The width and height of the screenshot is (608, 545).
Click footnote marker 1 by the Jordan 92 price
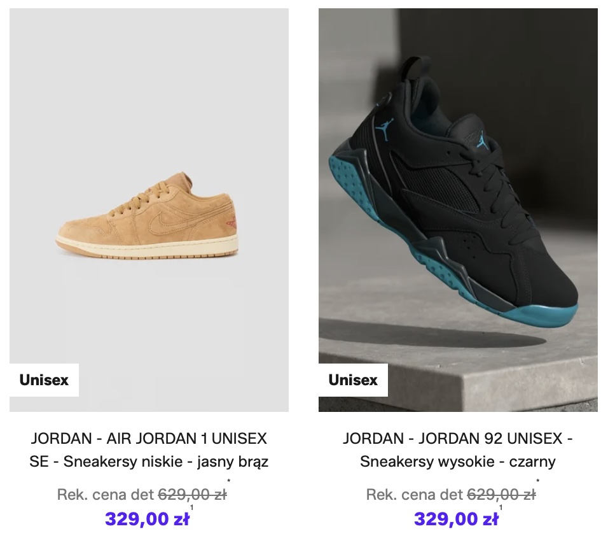(501, 507)
